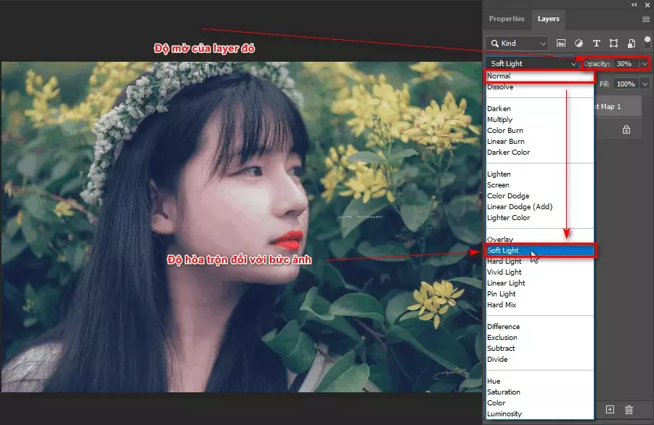Click the search magnifier in the Kind filter
This screenshot has height=425, width=654.
tap(496, 43)
